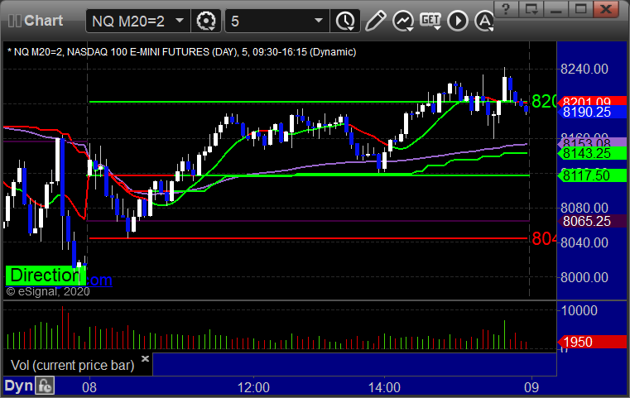
Task: Expand the interval dropdown arrow
Action: 319,21
